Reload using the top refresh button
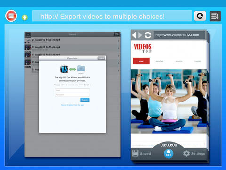 tap(200, 16)
